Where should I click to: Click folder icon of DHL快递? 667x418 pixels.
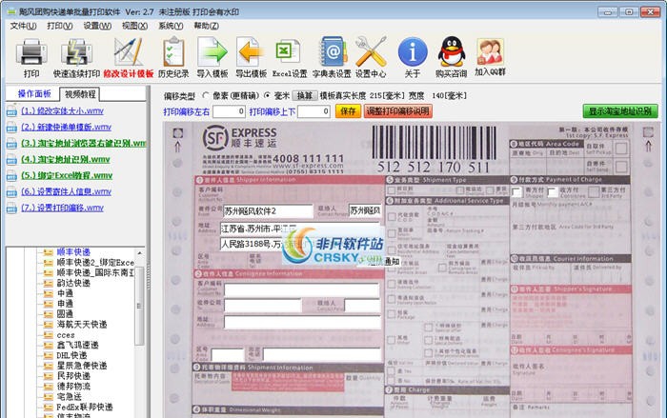point(49,355)
